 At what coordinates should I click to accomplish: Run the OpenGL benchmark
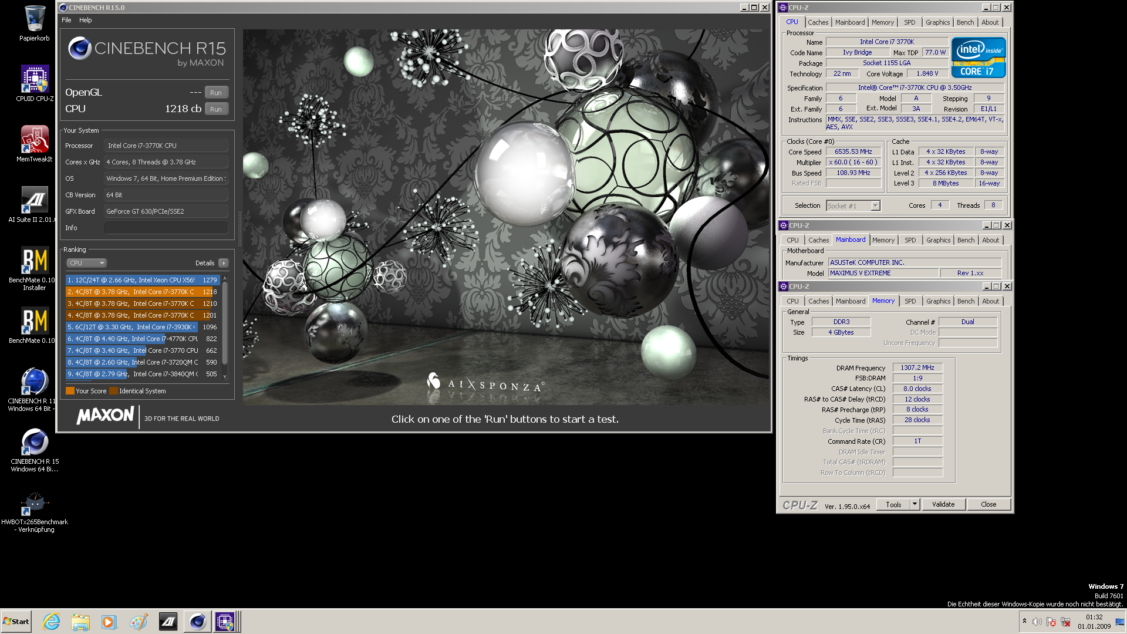click(x=216, y=93)
